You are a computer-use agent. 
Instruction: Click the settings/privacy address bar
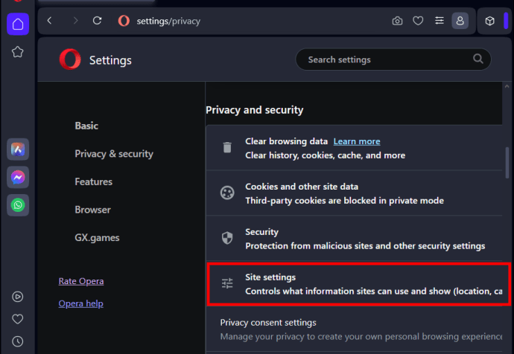(168, 22)
